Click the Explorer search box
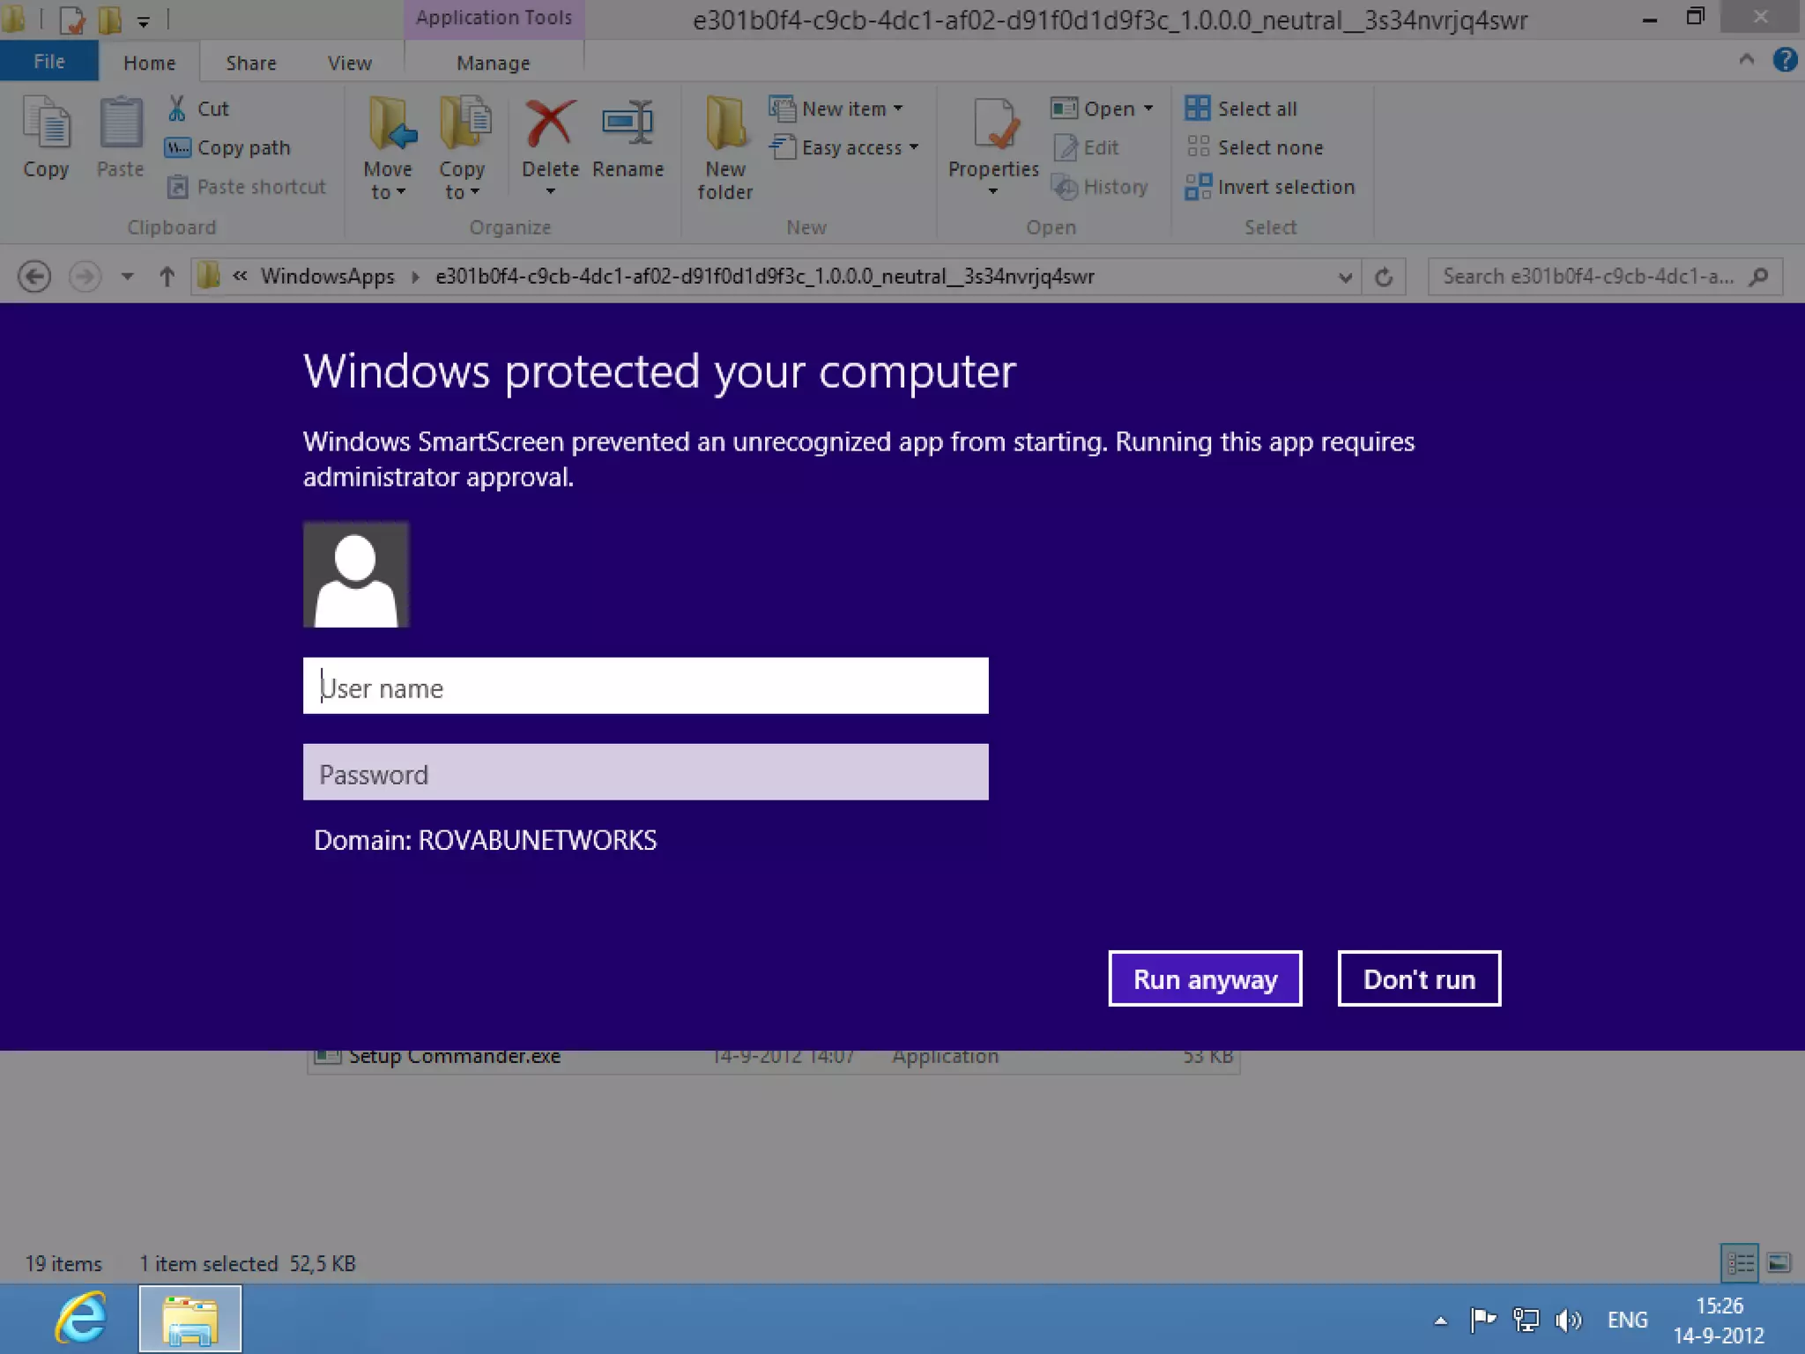The height and width of the screenshot is (1354, 1805). pos(1604,277)
